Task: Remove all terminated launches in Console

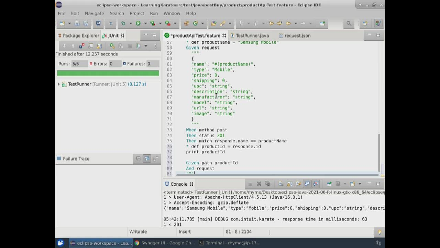Action: click(268, 184)
